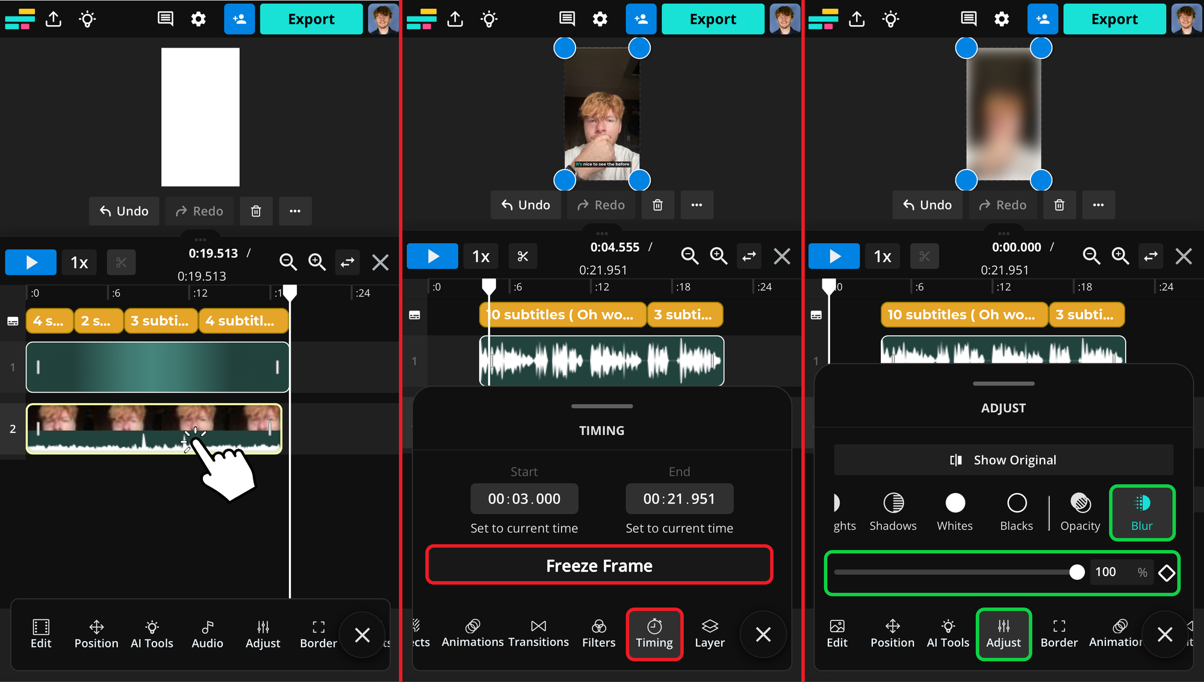Open the Filters panel

[x=598, y=634]
